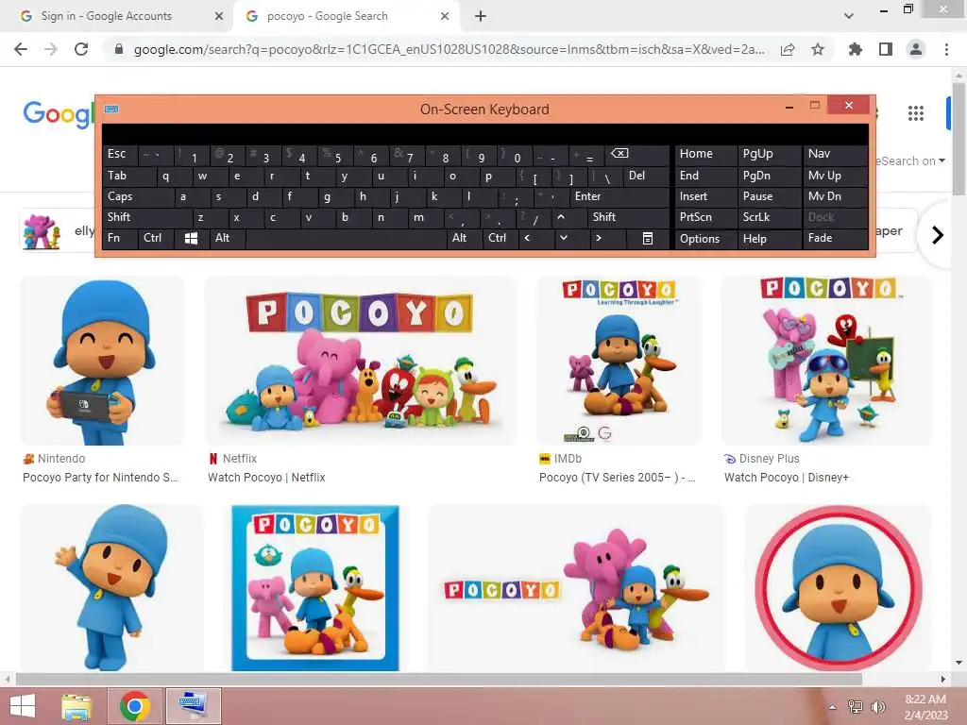Open the Chrome extensions puzzle icon
Image resolution: width=967 pixels, height=725 pixels.
[x=855, y=49]
